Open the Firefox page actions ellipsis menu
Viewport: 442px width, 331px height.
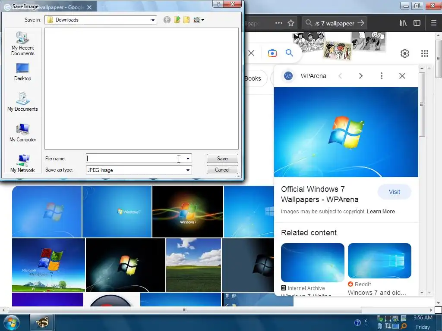pos(278,23)
